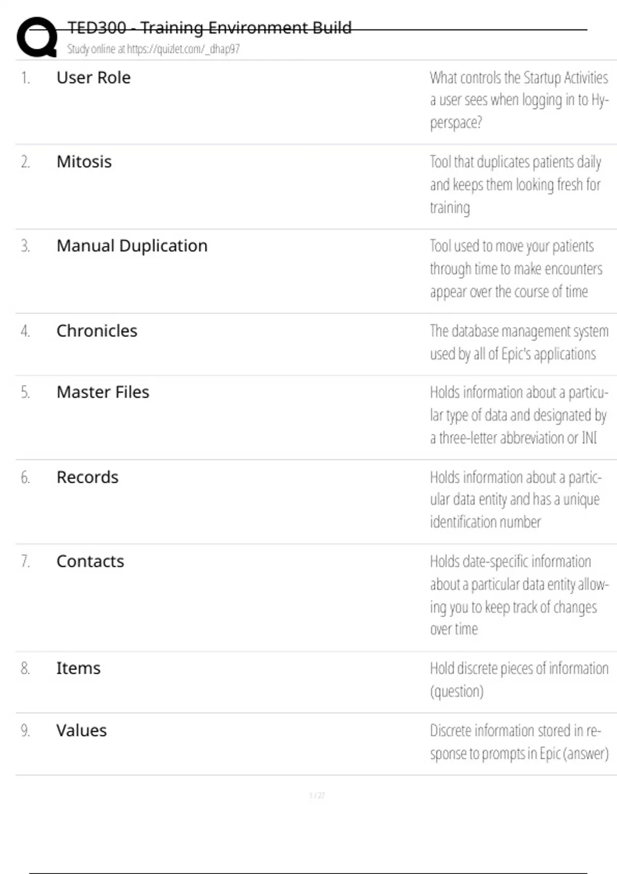The width and height of the screenshot is (617, 874).
Task: Click the page number indicator at bottom
Action: pos(317,796)
